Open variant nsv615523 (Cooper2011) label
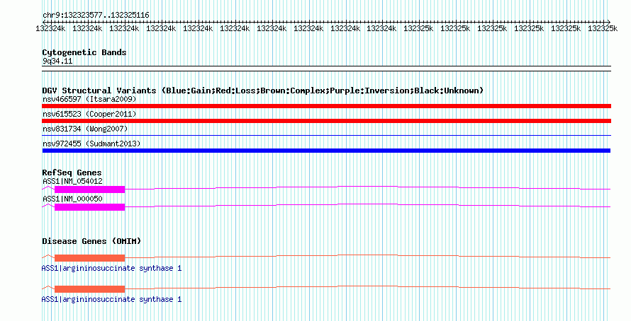 point(89,114)
